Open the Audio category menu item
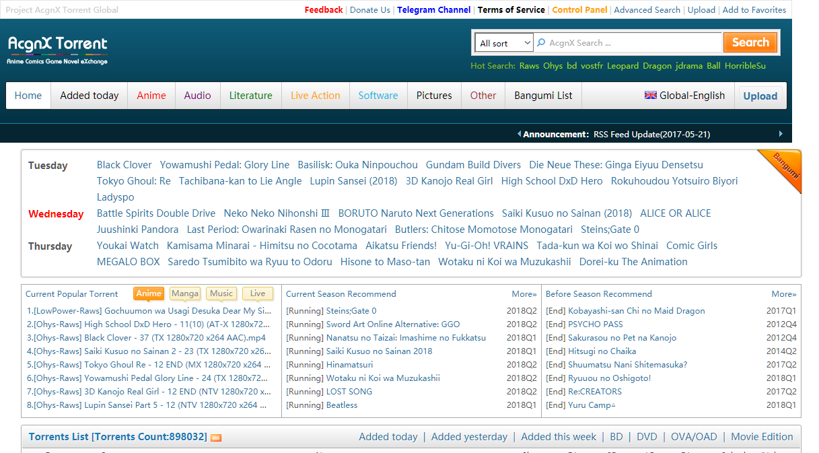Image resolution: width=819 pixels, height=453 pixels. click(x=198, y=96)
